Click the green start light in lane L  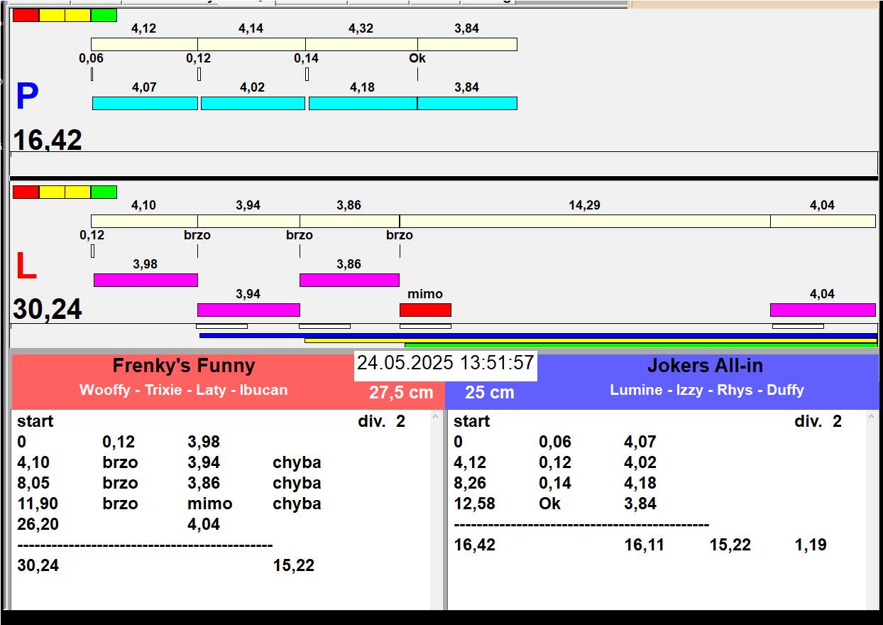(104, 192)
